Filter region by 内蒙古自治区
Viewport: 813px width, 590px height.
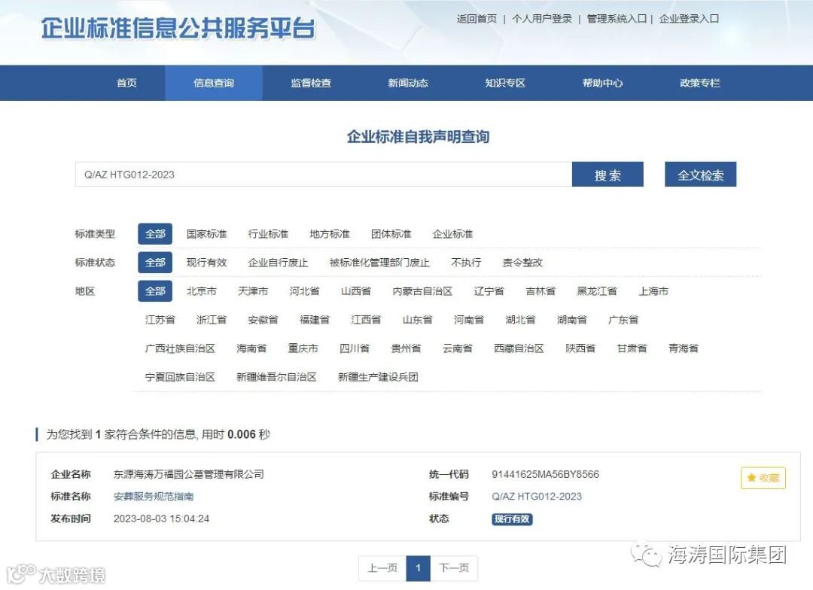click(422, 290)
